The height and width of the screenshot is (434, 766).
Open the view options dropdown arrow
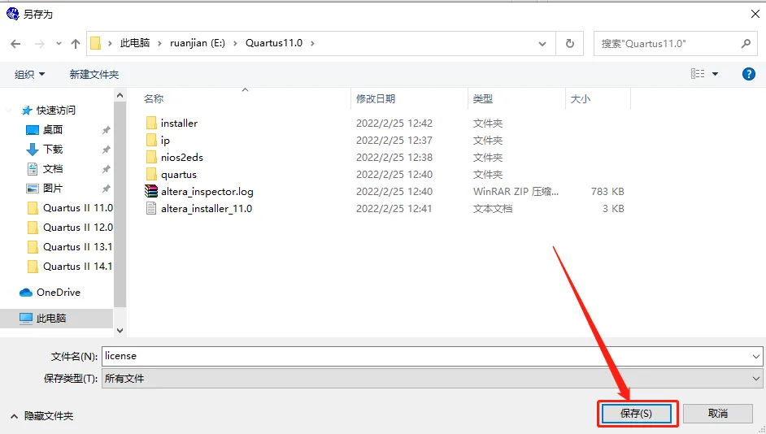pos(716,74)
